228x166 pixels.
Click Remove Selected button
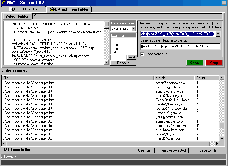[173, 150]
